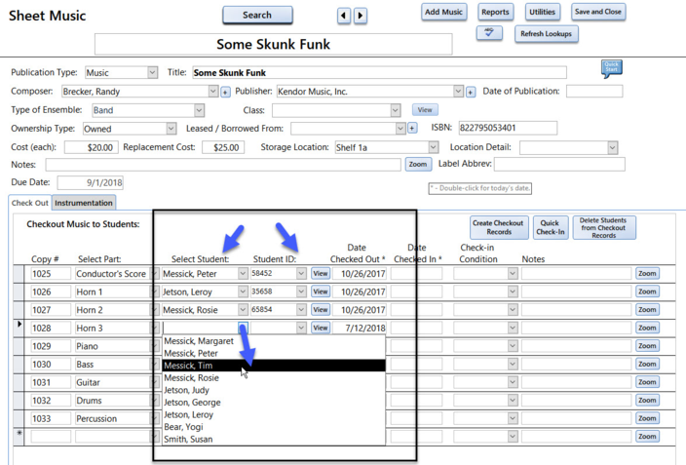Open the Check Out tab
686x465 pixels.
coord(29,203)
